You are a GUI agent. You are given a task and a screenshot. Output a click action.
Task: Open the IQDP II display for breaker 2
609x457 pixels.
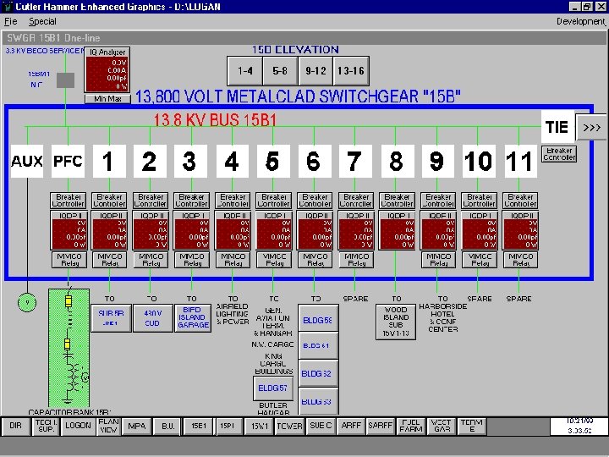pyautogui.click(x=151, y=230)
